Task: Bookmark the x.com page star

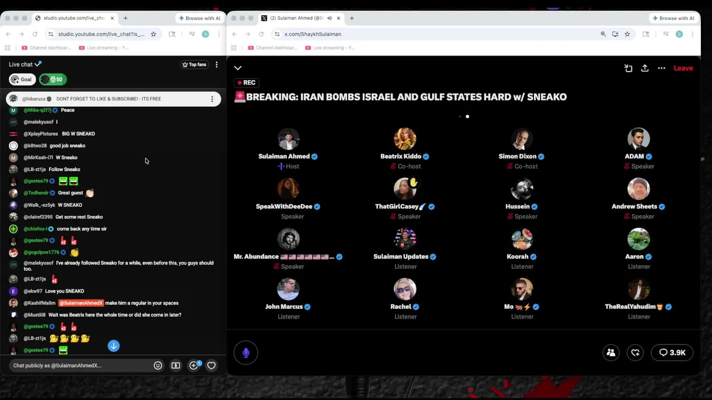Action: coord(627,34)
